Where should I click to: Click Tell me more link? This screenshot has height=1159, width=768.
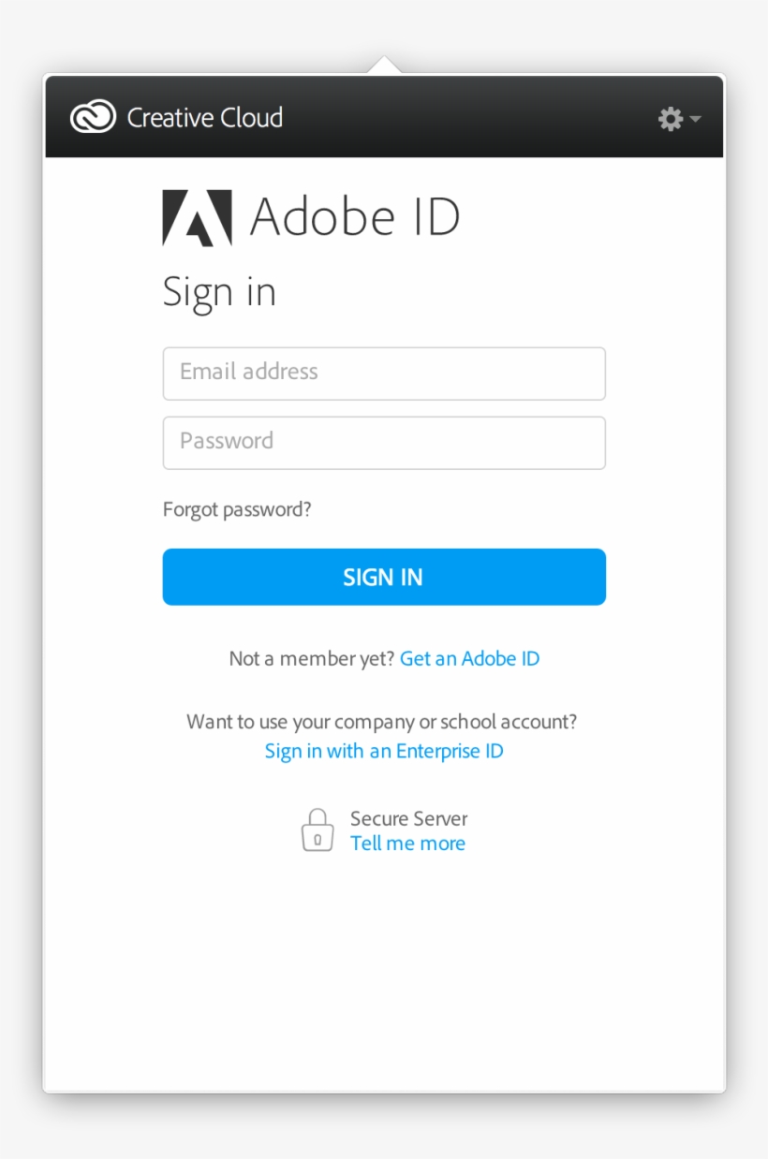407,843
